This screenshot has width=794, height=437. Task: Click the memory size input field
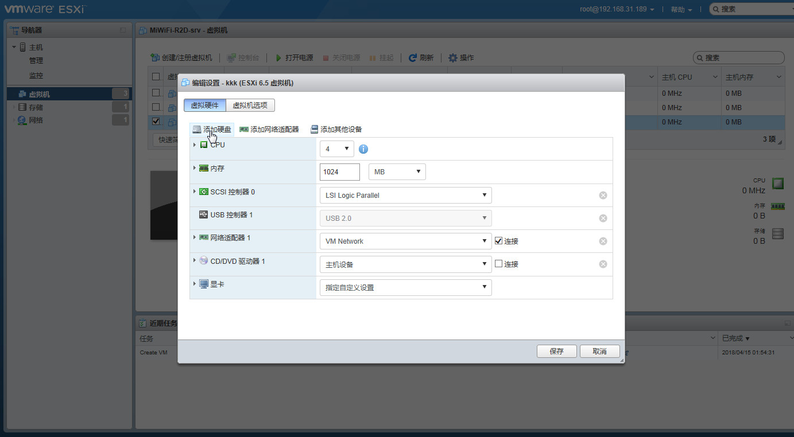pos(339,172)
